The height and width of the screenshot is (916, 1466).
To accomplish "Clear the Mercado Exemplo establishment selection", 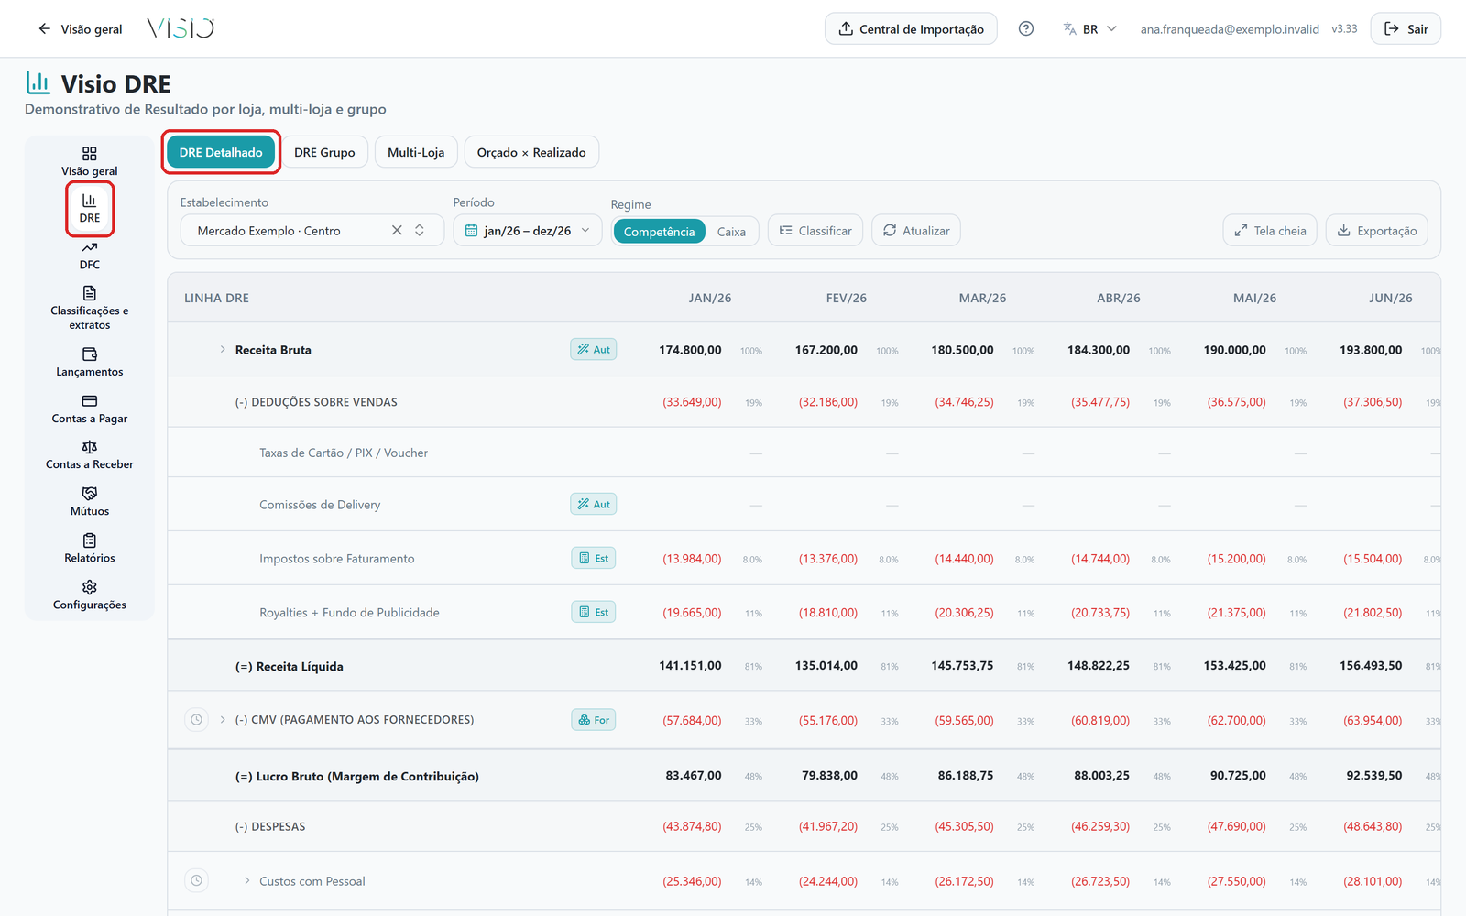I will tap(397, 231).
